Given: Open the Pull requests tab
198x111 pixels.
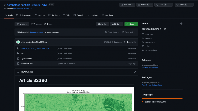Looking at the screenshot, I should coord(24,15).
